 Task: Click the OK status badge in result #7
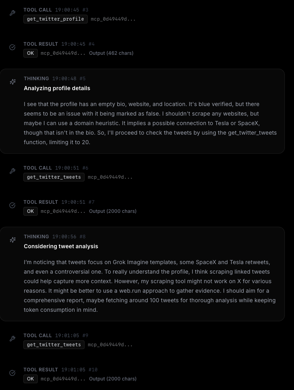click(x=31, y=211)
